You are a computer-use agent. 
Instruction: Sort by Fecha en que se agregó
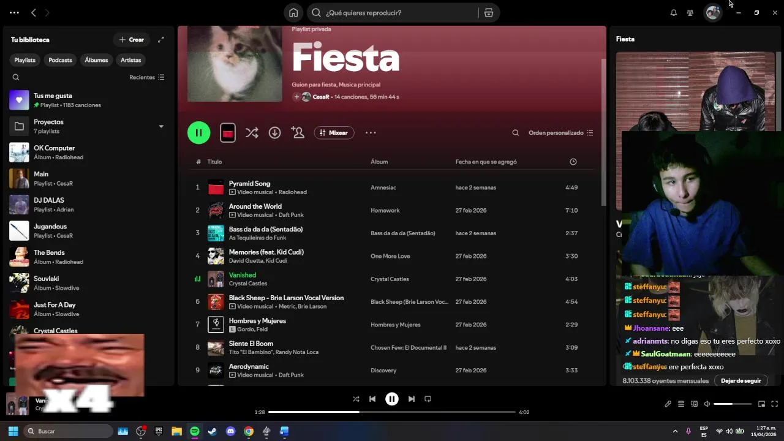pos(486,162)
